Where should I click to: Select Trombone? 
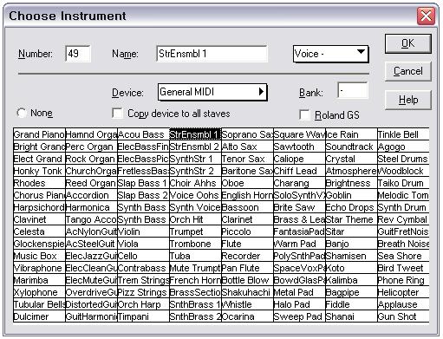tap(195, 244)
